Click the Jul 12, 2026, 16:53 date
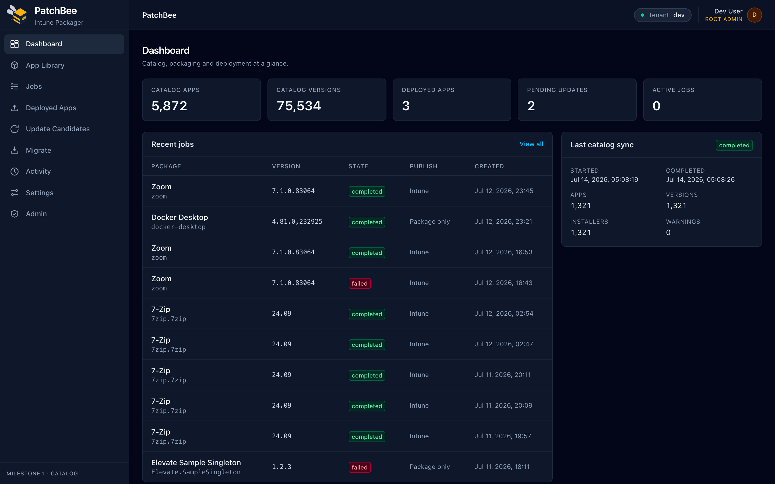This screenshot has height=484, width=775. click(x=503, y=252)
